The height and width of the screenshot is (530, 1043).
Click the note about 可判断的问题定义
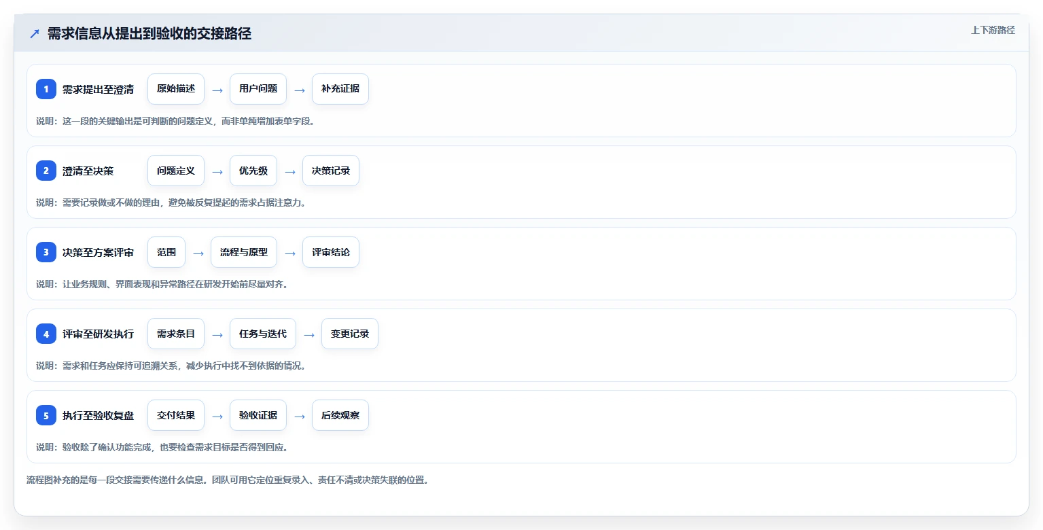pos(175,121)
